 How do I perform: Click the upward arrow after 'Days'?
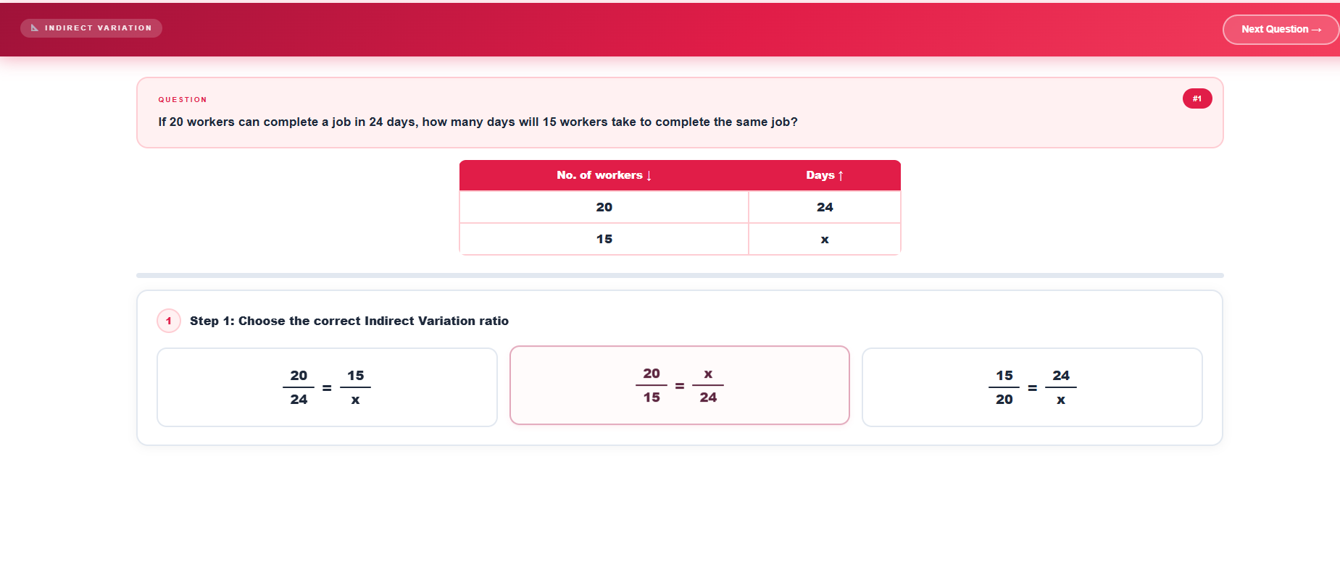[841, 175]
